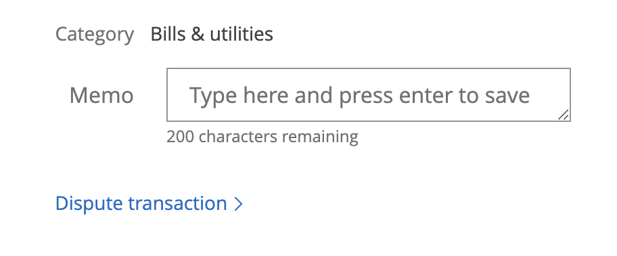Click the resize grip icon in Memo box

point(564,114)
